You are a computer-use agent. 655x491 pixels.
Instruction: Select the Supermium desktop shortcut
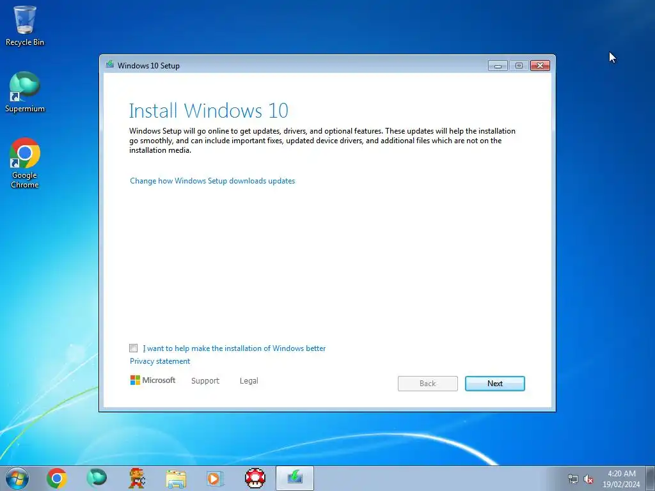(25, 92)
